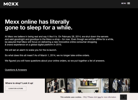Open the mannequins display thumbnail

[120, 86]
